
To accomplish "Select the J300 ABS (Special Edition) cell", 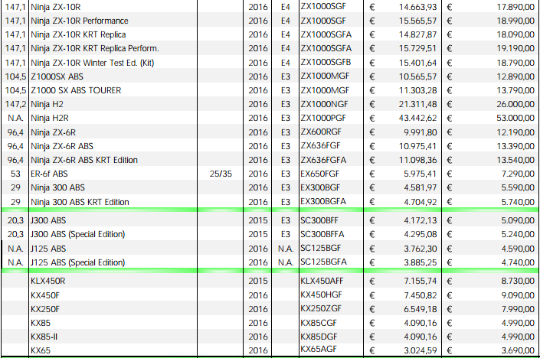I will click(77, 234).
